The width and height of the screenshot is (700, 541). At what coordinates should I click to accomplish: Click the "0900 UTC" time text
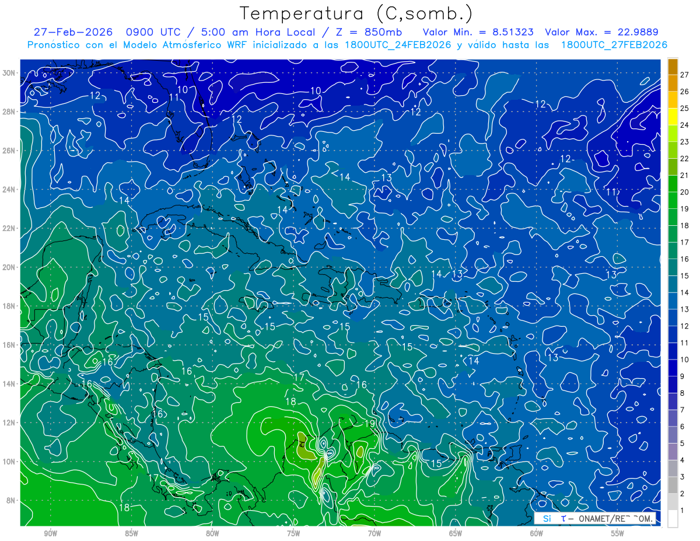point(154,32)
